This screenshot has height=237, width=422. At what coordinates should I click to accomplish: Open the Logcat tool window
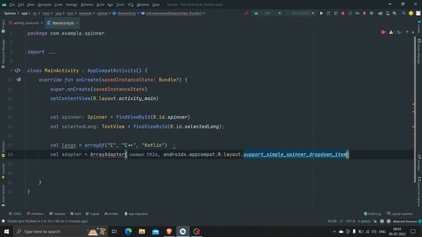92,213
